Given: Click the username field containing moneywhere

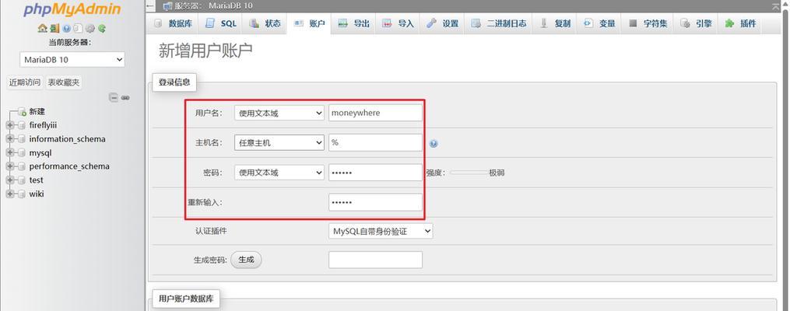Looking at the screenshot, I should (375, 113).
